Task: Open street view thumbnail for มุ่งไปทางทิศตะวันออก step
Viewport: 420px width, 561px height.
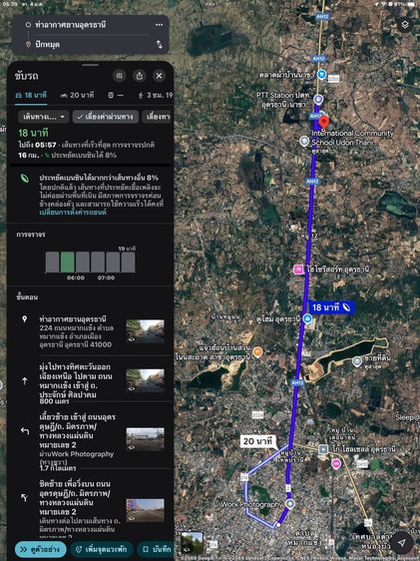Action: click(x=145, y=380)
